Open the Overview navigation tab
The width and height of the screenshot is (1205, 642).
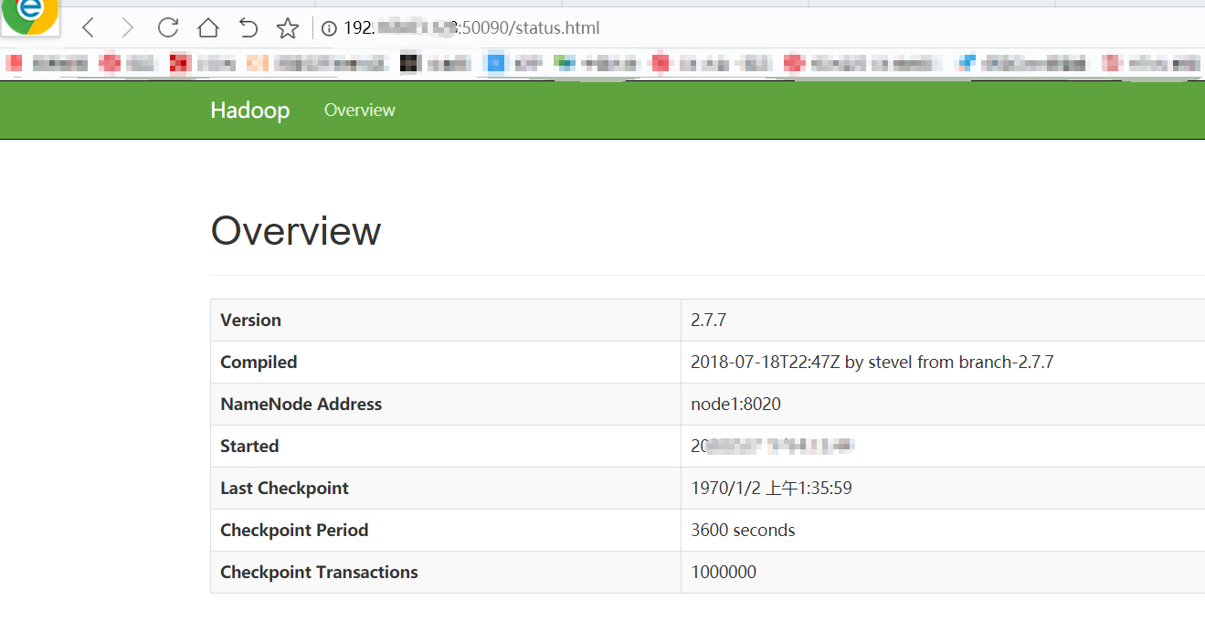pos(360,111)
